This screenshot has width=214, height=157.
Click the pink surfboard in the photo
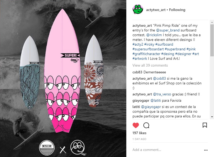[x=62, y=71]
